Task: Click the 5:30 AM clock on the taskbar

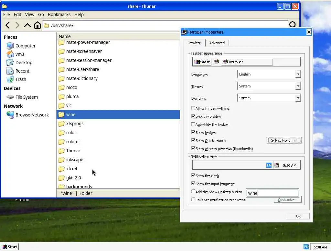Action: [x=320, y=247]
